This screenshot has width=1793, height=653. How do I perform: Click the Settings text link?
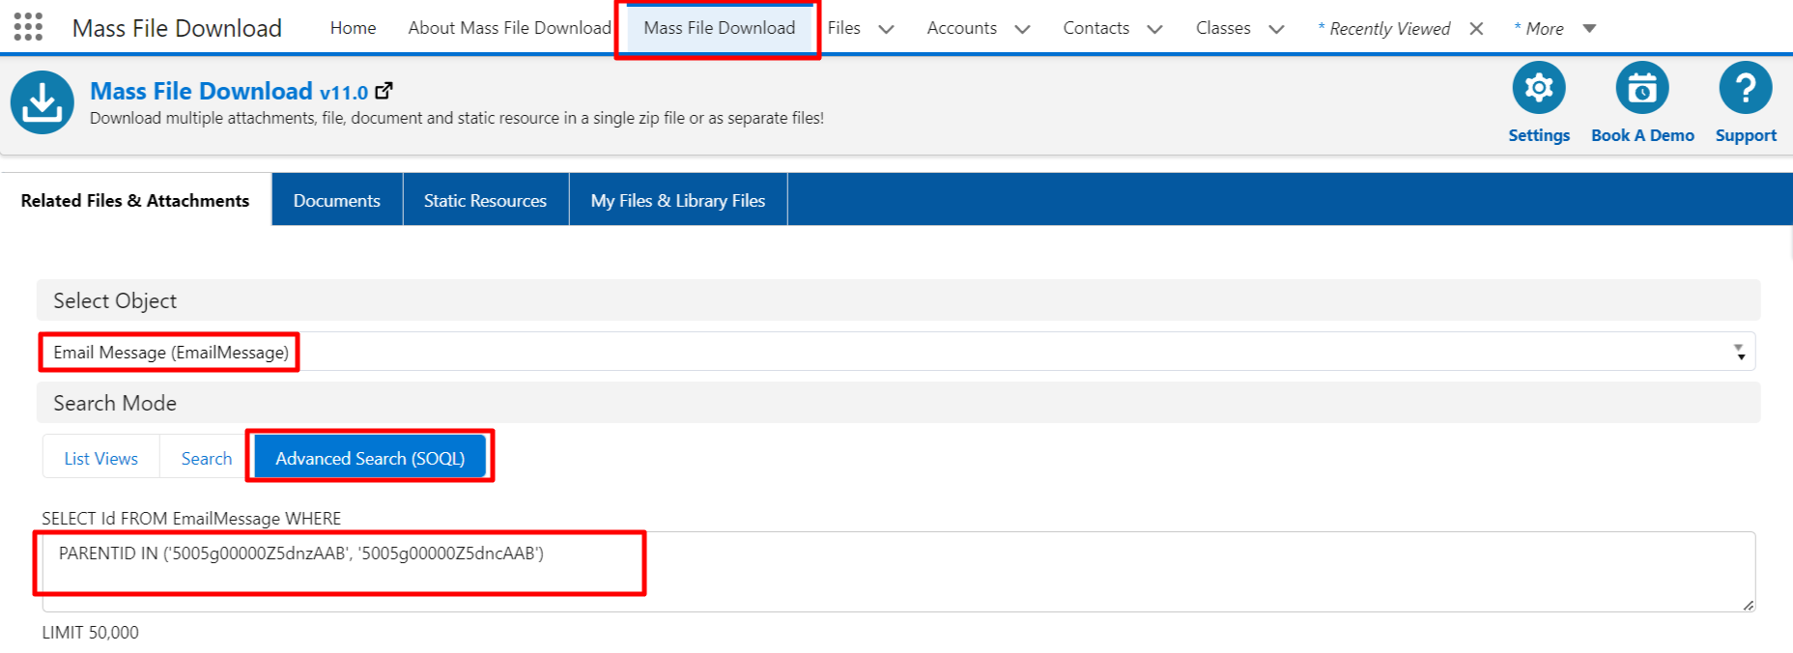click(x=1539, y=135)
